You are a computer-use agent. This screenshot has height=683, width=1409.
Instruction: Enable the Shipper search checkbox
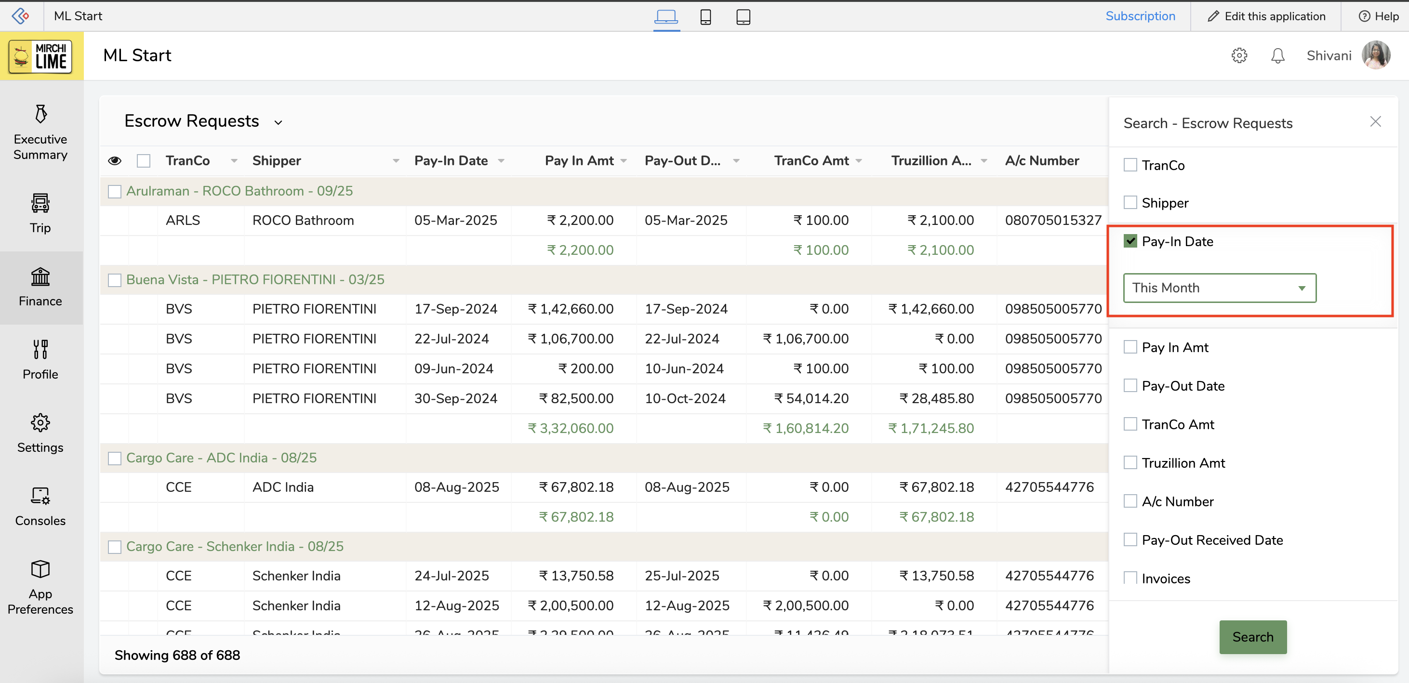(x=1130, y=203)
